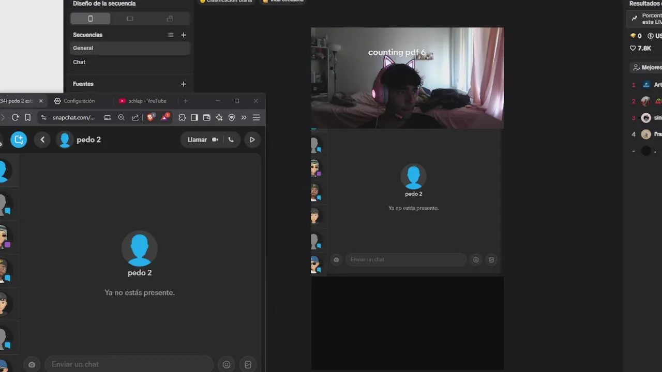
Task: Start a new chat with blue Snapchat button
Action: [19, 139]
